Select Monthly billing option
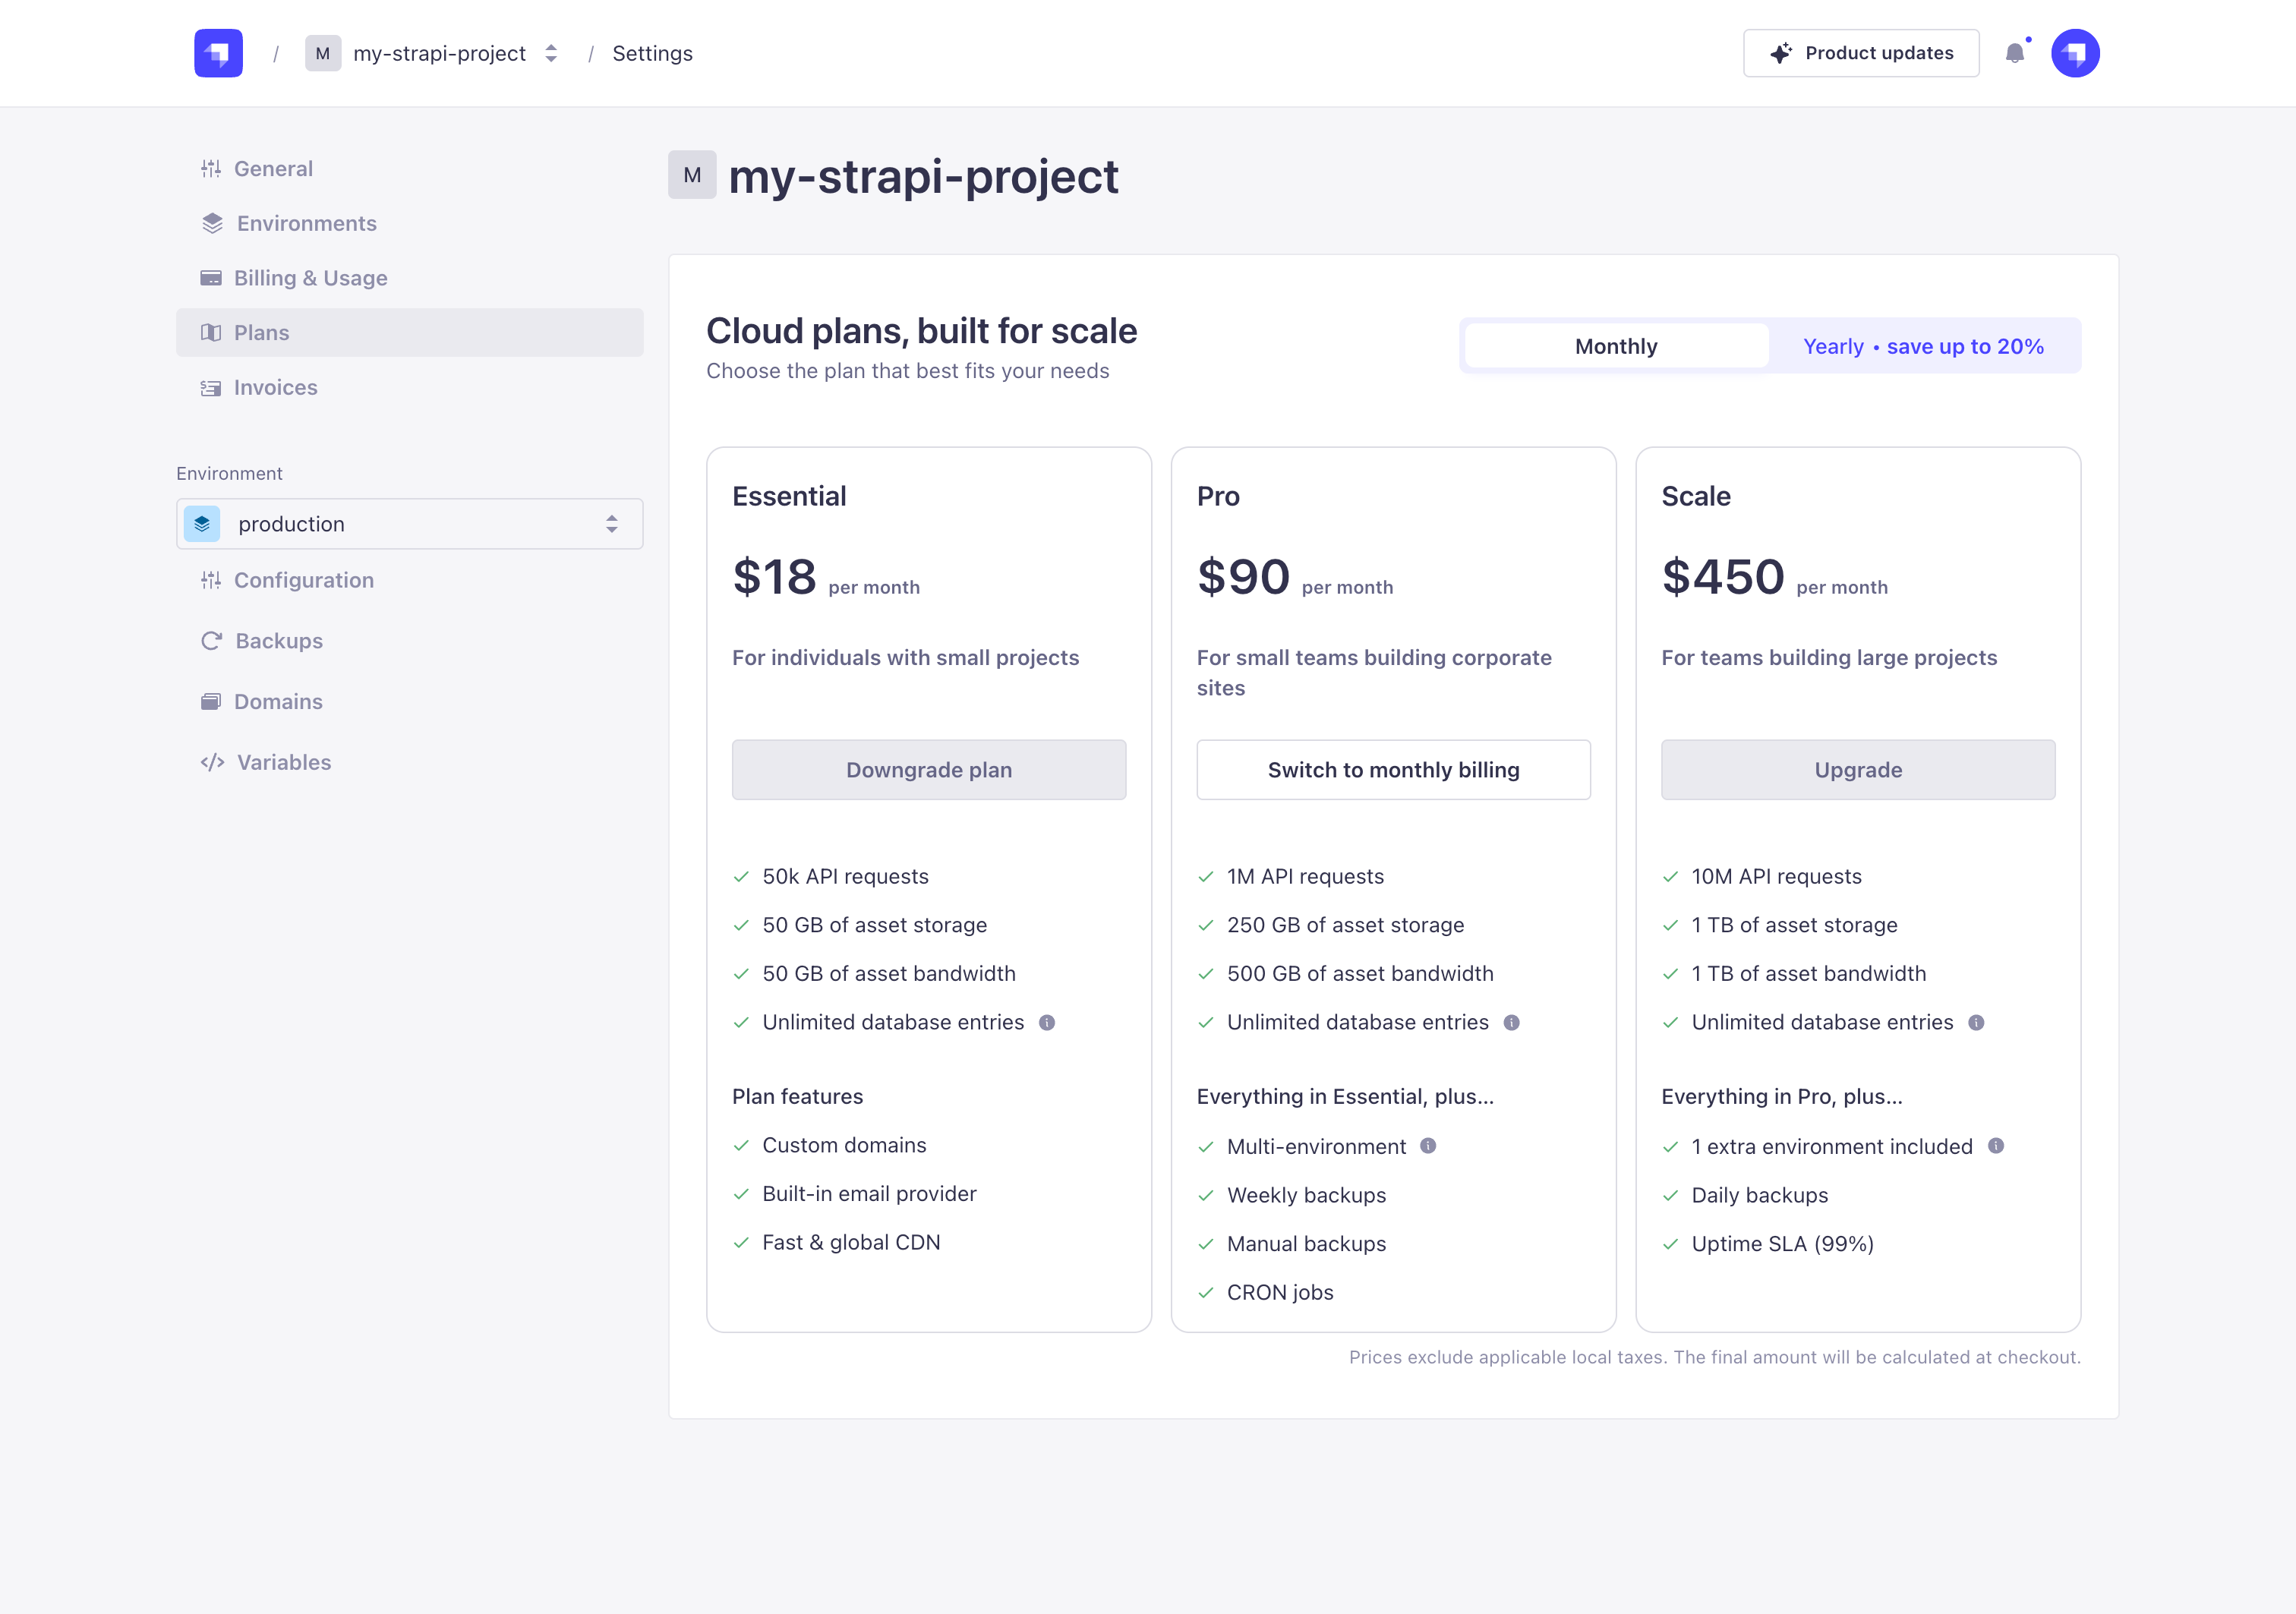Image resolution: width=2296 pixels, height=1614 pixels. 1616,346
